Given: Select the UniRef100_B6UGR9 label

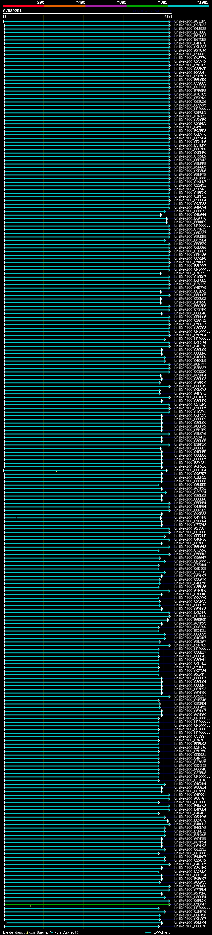Looking at the screenshot, I should [190, 80].
